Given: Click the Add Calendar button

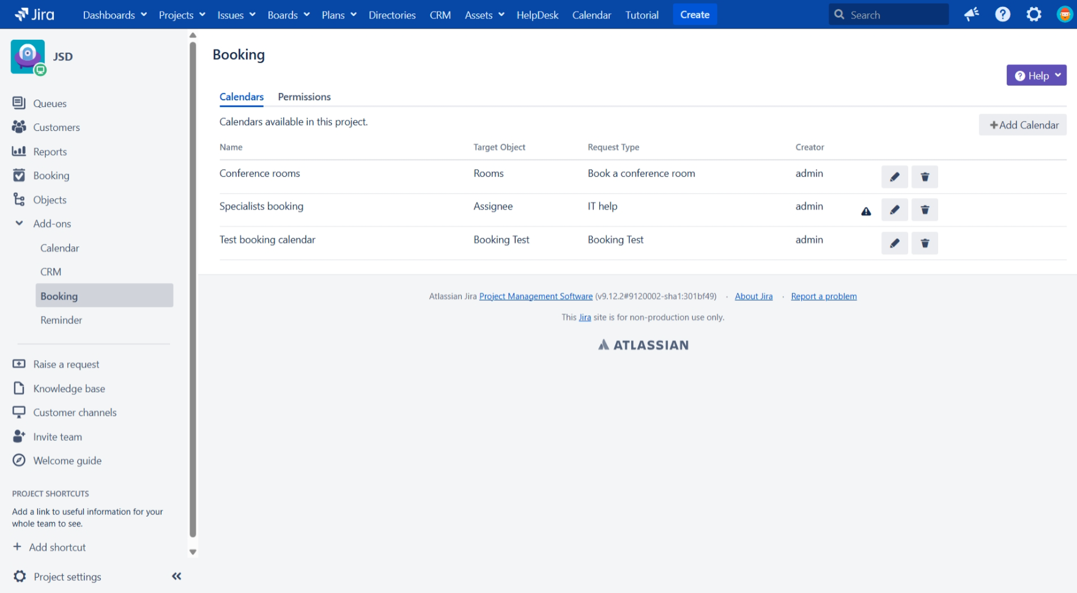Looking at the screenshot, I should coord(1023,125).
